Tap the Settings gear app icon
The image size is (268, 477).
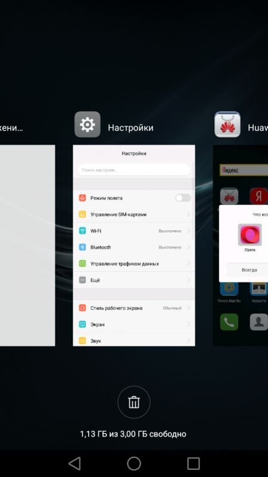click(x=87, y=124)
